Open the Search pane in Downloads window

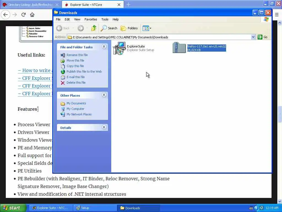click(109, 28)
